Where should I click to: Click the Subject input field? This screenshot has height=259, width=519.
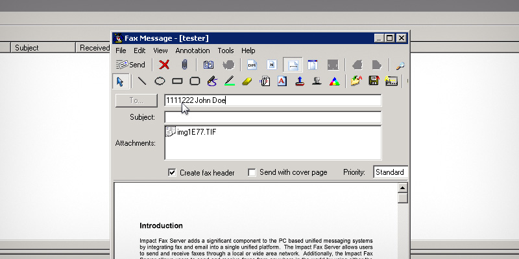[272, 117]
